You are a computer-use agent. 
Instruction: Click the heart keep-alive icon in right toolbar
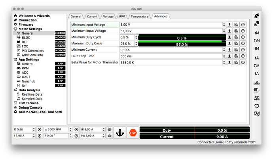click(x=257, y=106)
